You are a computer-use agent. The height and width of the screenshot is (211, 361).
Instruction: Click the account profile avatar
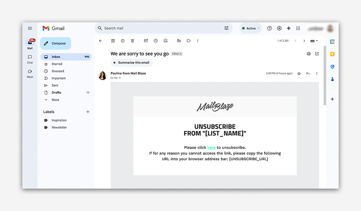point(330,28)
